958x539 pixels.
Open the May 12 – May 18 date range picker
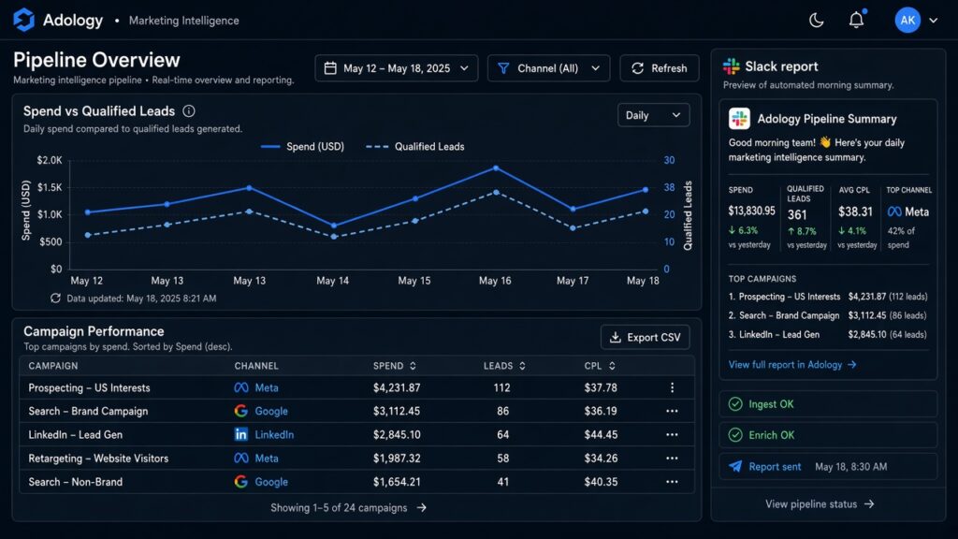396,67
